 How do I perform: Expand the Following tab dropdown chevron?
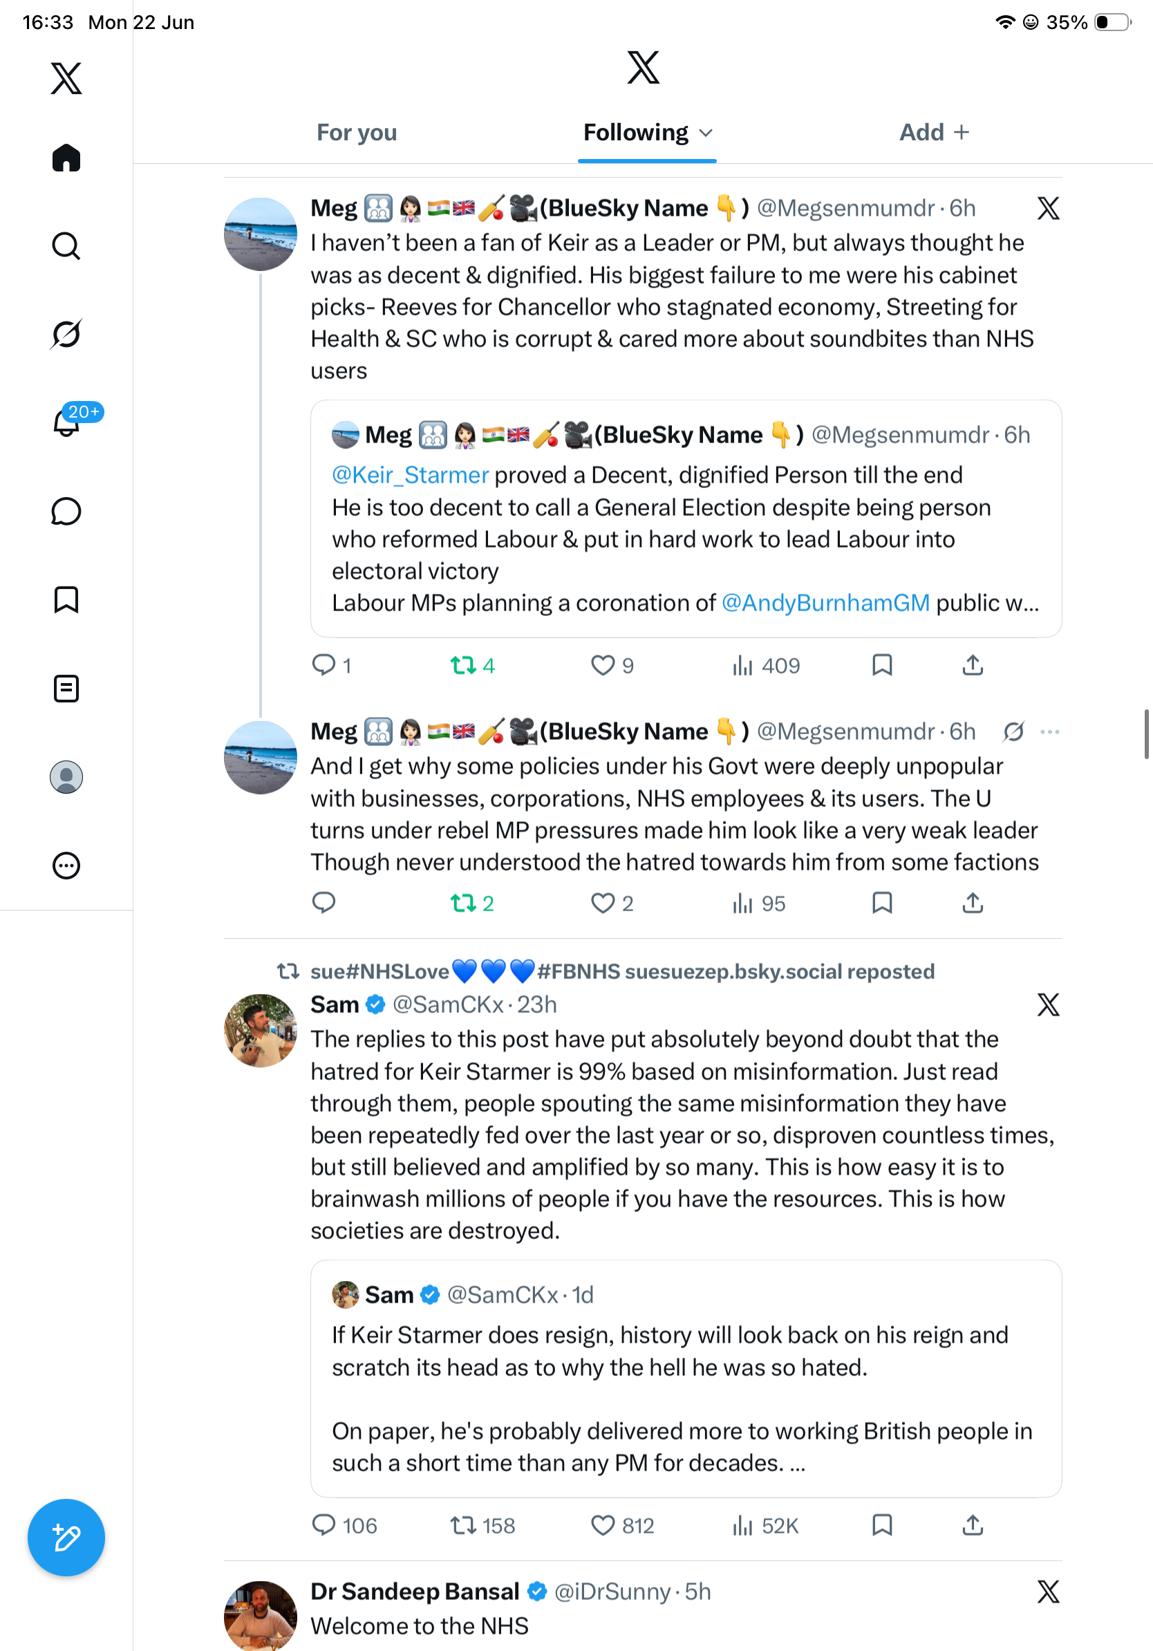706,133
